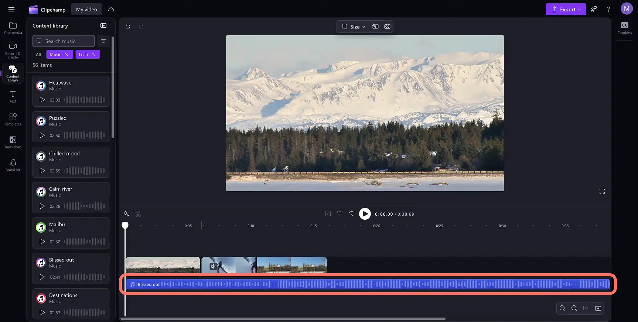638x322 pixels.
Task: Open the Record & create tab
Action: tap(13, 51)
